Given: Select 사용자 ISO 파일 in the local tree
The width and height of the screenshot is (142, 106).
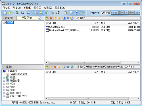Looking at the screenshot, I should [19, 74].
